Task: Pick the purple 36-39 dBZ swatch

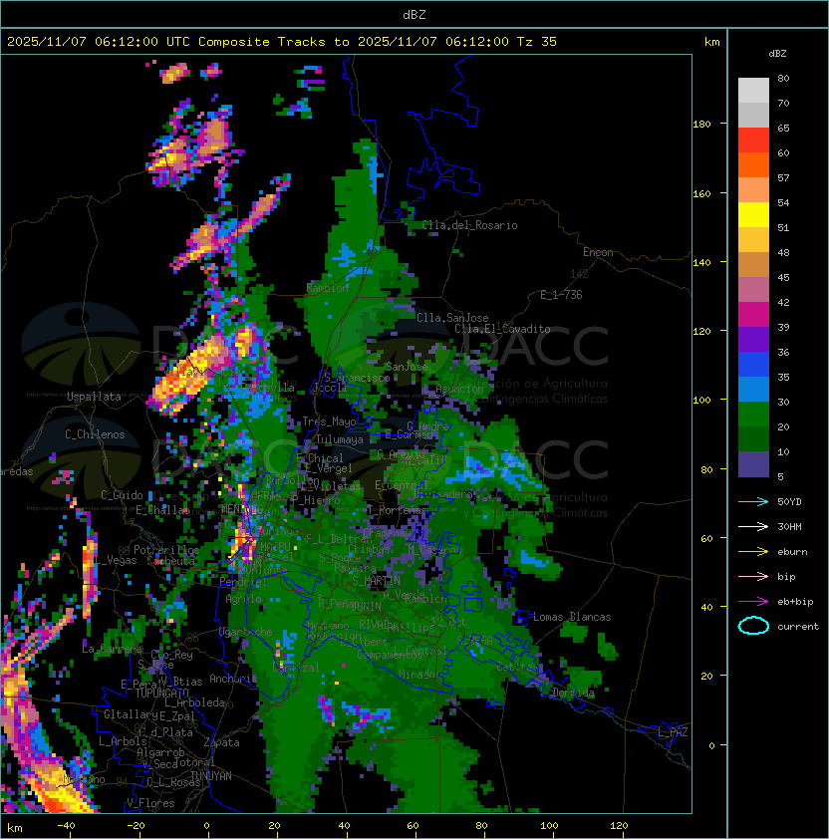Action: pyautogui.click(x=753, y=339)
